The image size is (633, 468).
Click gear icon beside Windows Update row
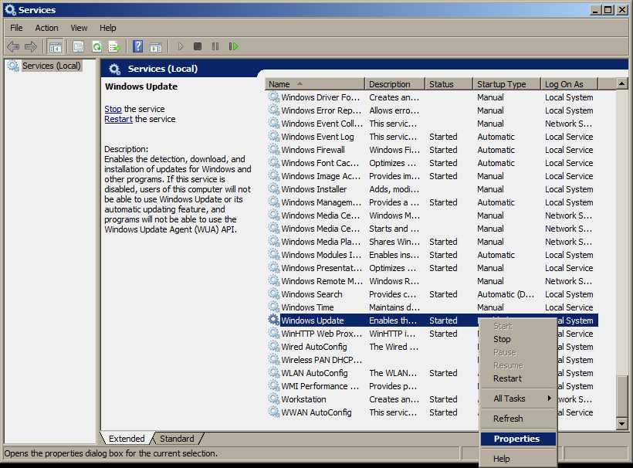[x=274, y=320]
